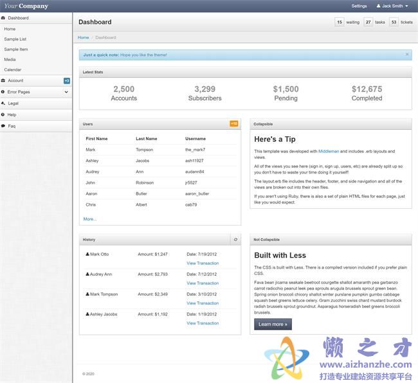Click the Error Pages warning icon

click(x=3, y=92)
